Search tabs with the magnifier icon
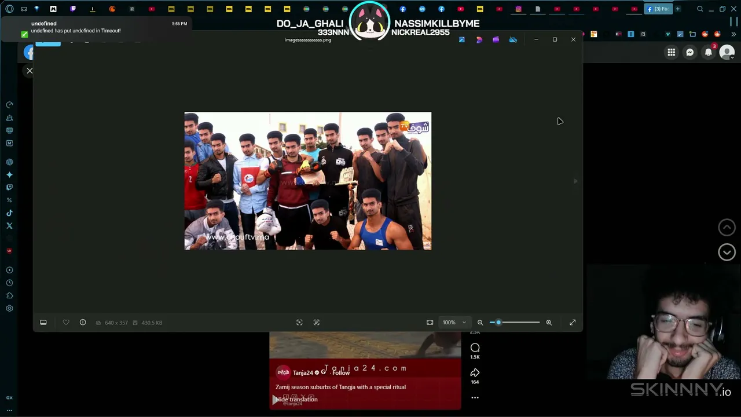This screenshot has width=741, height=417. [x=700, y=9]
